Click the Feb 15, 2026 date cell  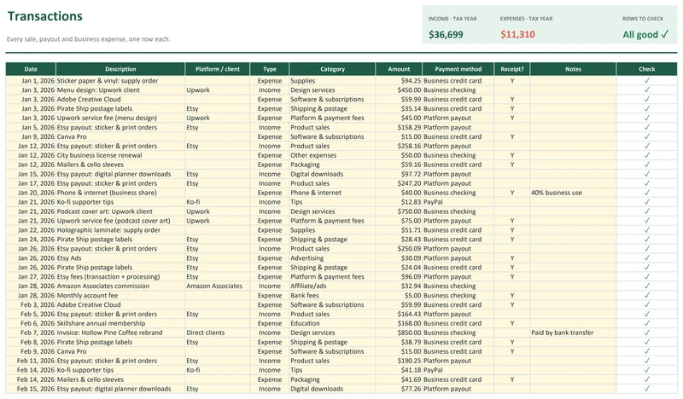(x=31, y=389)
